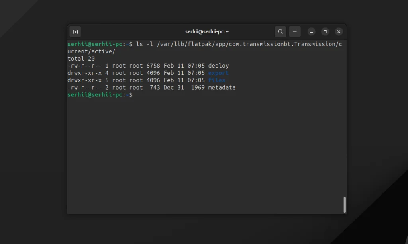Click the terminal vertical scrollbar thumb
The width and height of the screenshot is (408, 244).
[345, 205]
